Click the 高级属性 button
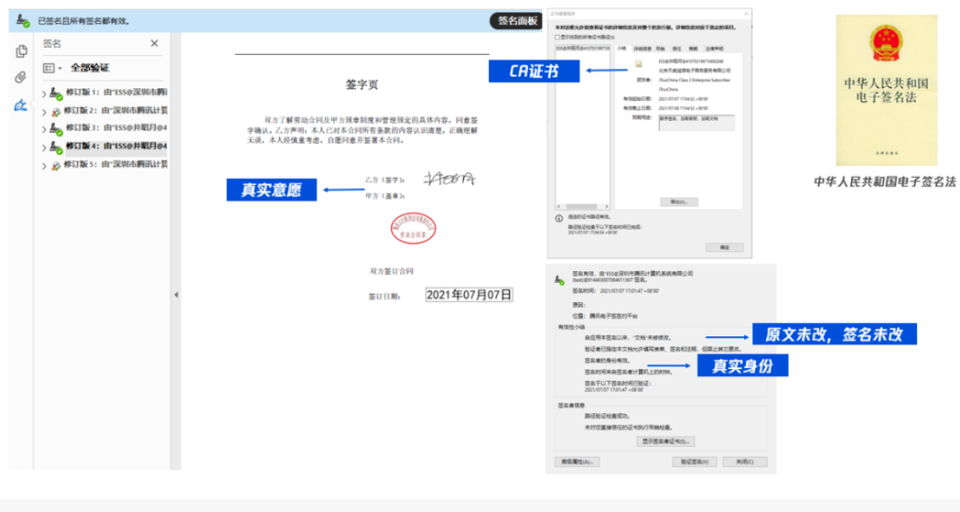Screen dimensions: 960x512 click(x=577, y=461)
